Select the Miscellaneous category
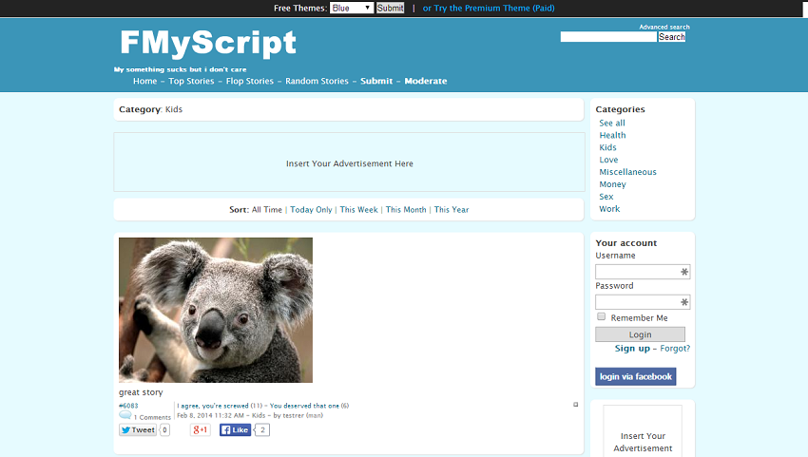Screen dimensions: 808x457 coord(627,172)
